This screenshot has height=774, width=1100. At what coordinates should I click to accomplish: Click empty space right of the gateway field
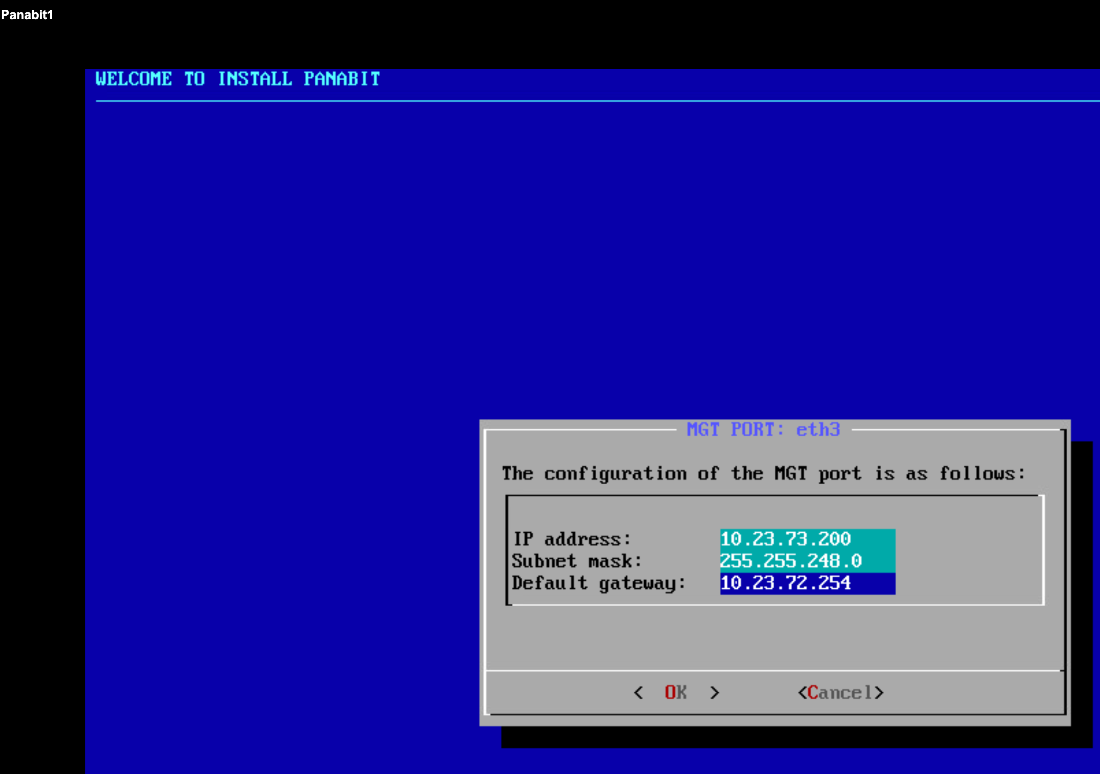coord(968,583)
